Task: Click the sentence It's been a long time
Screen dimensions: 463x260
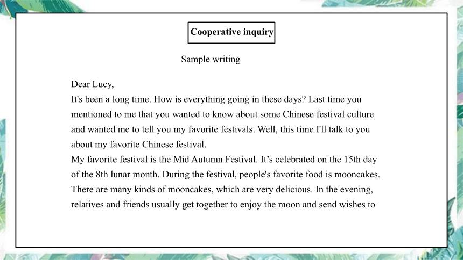Action: point(111,99)
